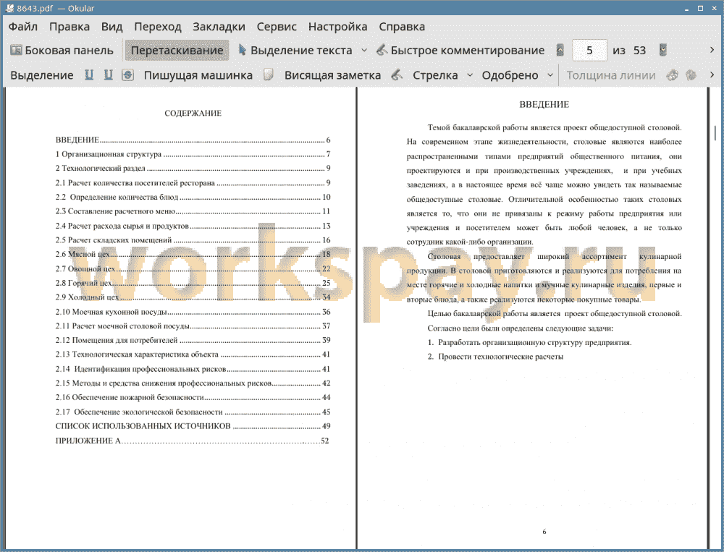This screenshot has width=724, height=552.
Task: Go to the next page with the down arrow
Action: [663, 51]
